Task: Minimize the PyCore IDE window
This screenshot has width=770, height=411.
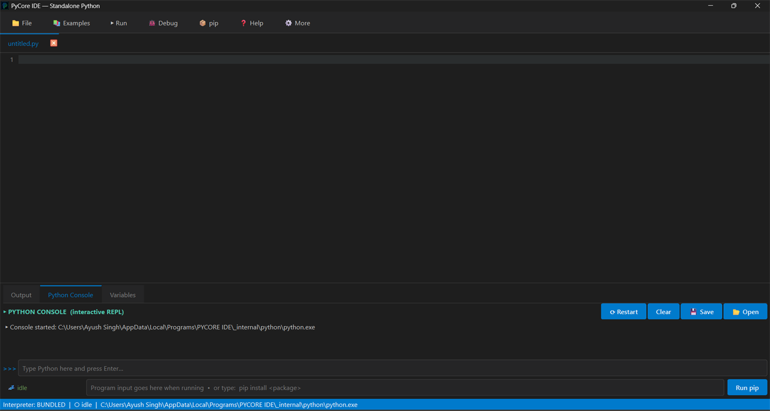Action: [x=711, y=6]
